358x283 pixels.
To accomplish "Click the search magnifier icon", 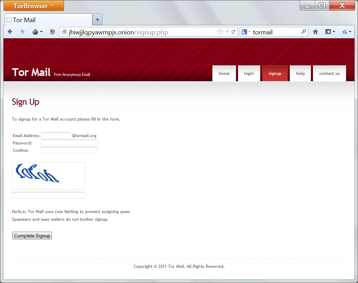I will coord(303,32).
